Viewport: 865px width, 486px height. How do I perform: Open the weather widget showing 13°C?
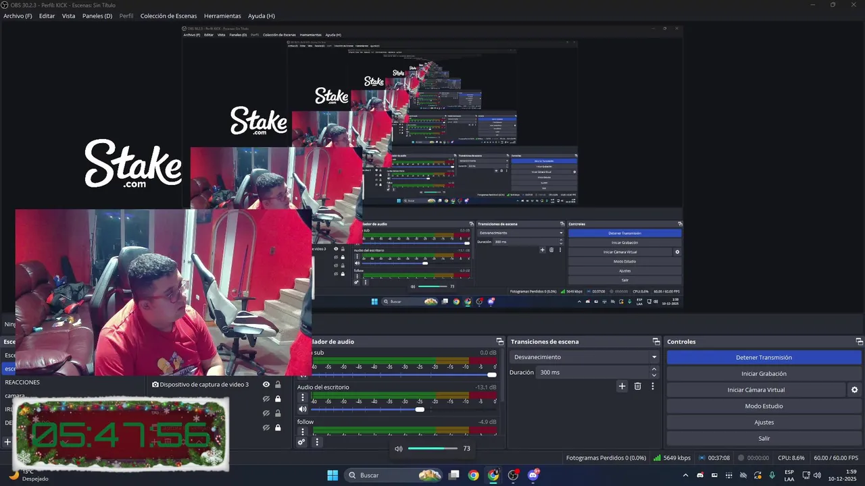pyautogui.click(x=27, y=475)
